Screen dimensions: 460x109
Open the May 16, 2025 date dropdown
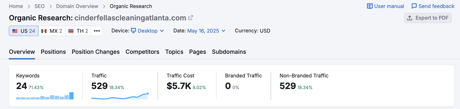(x=206, y=31)
